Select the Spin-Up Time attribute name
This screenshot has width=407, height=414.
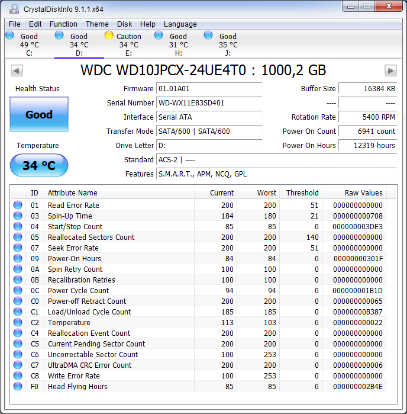tap(70, 216)
